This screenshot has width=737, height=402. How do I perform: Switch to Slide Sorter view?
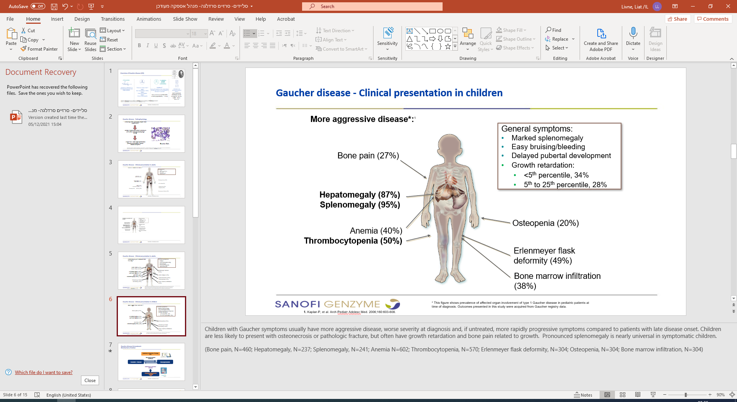[x=623, y=395]
